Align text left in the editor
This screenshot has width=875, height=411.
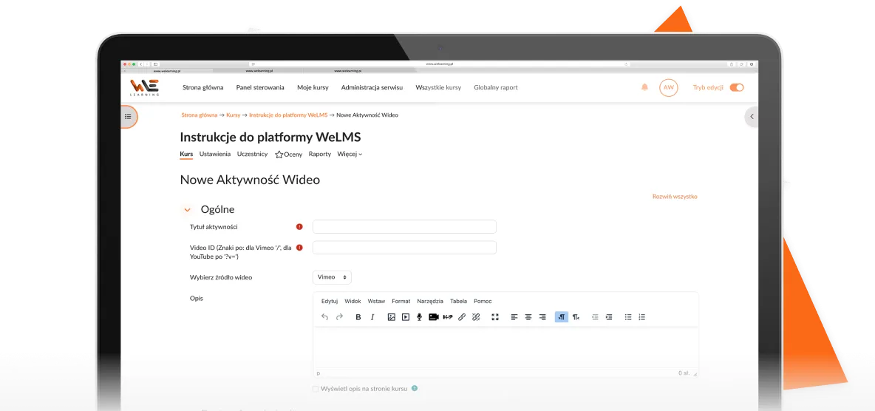click(x=514, y=317)
